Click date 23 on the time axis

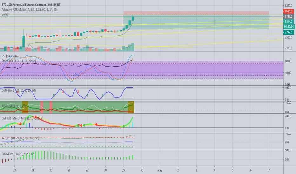pyautogui.click(x=15, y=170)
